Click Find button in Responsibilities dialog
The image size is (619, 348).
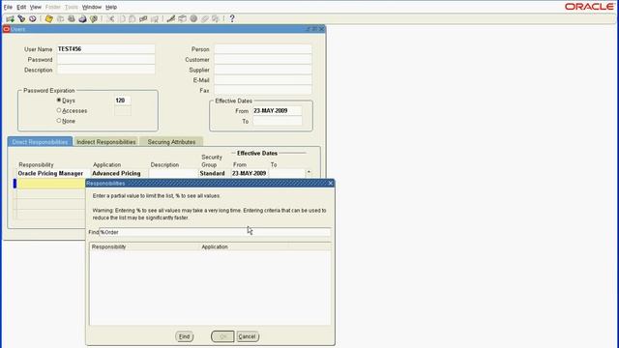(x=185, y=336)
